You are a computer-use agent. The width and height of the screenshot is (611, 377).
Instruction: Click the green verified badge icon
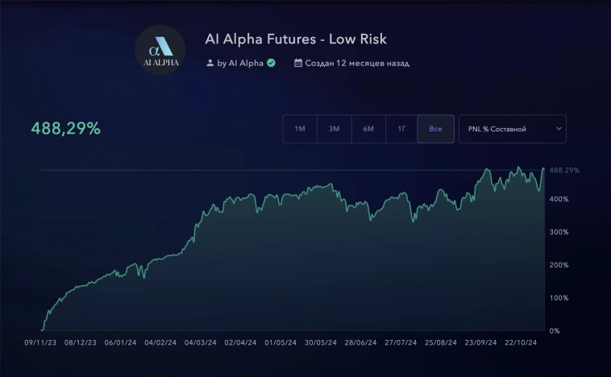pyautogui.click(x=272, y=63)
